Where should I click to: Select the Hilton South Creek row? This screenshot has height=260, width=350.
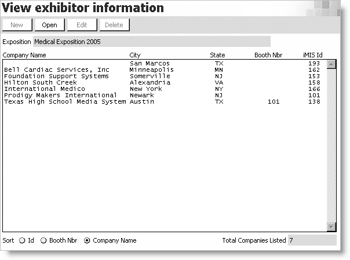point(165,82)
